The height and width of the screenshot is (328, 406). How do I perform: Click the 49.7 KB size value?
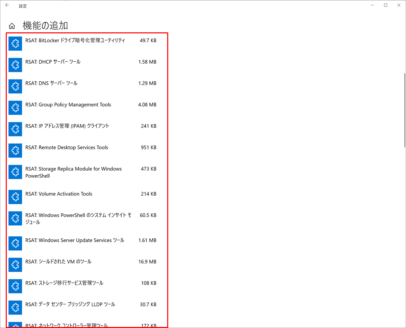click(148, 40)
